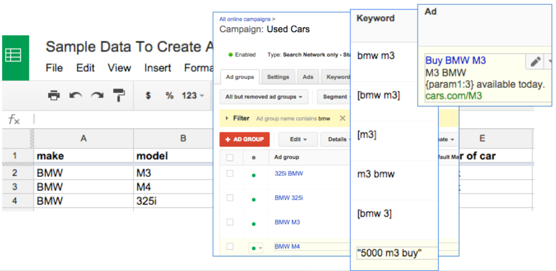Click the BMW M4 ad group name field

click(x=312, y=247)
